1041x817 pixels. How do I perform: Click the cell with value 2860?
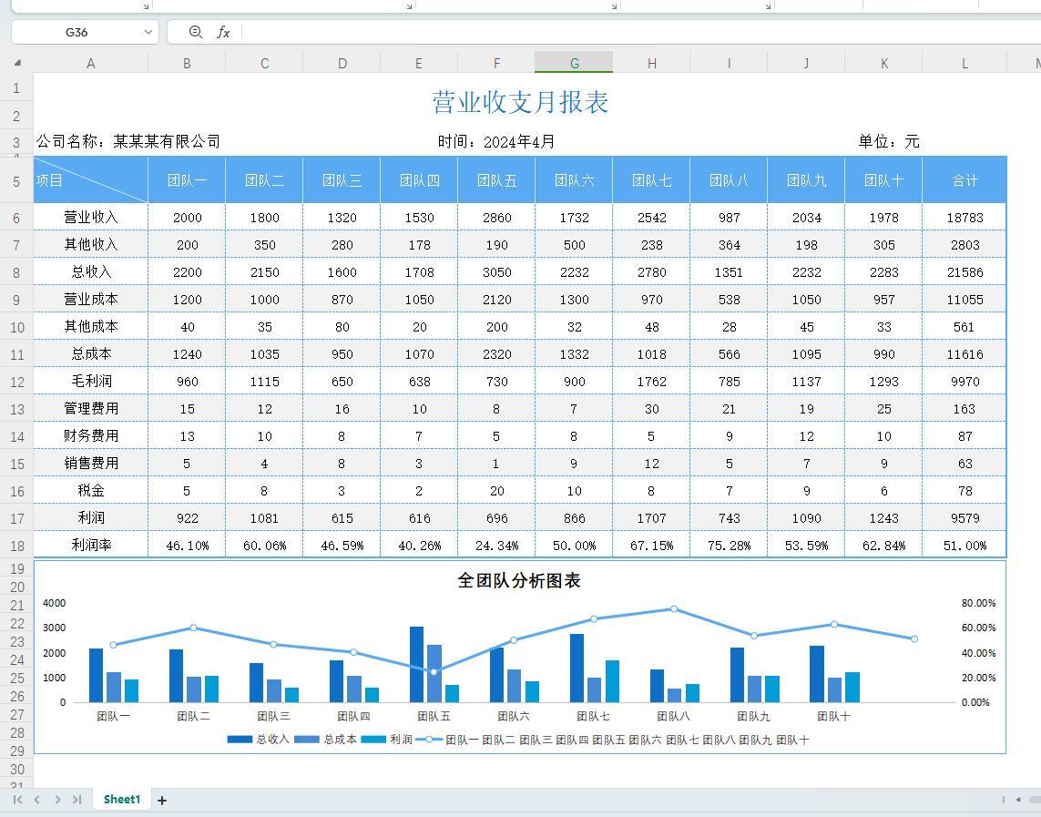click(496, 218)
